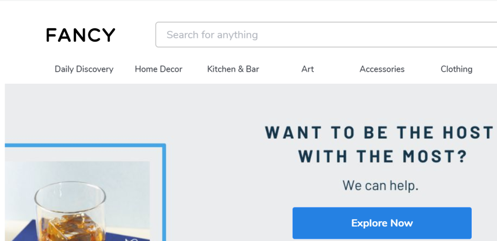Click the blue frame border around photo
The height and width of the screenshot is (241, 497).
tap(86, 145)
